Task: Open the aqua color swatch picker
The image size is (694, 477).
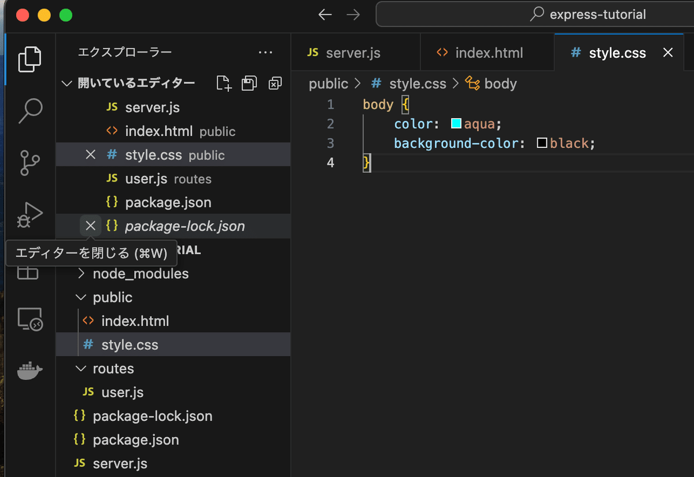Action: (x=456, y=124)
